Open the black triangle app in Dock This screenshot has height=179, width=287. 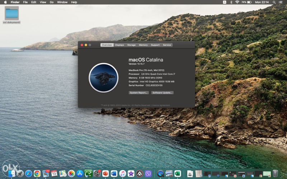coord(140,174)
